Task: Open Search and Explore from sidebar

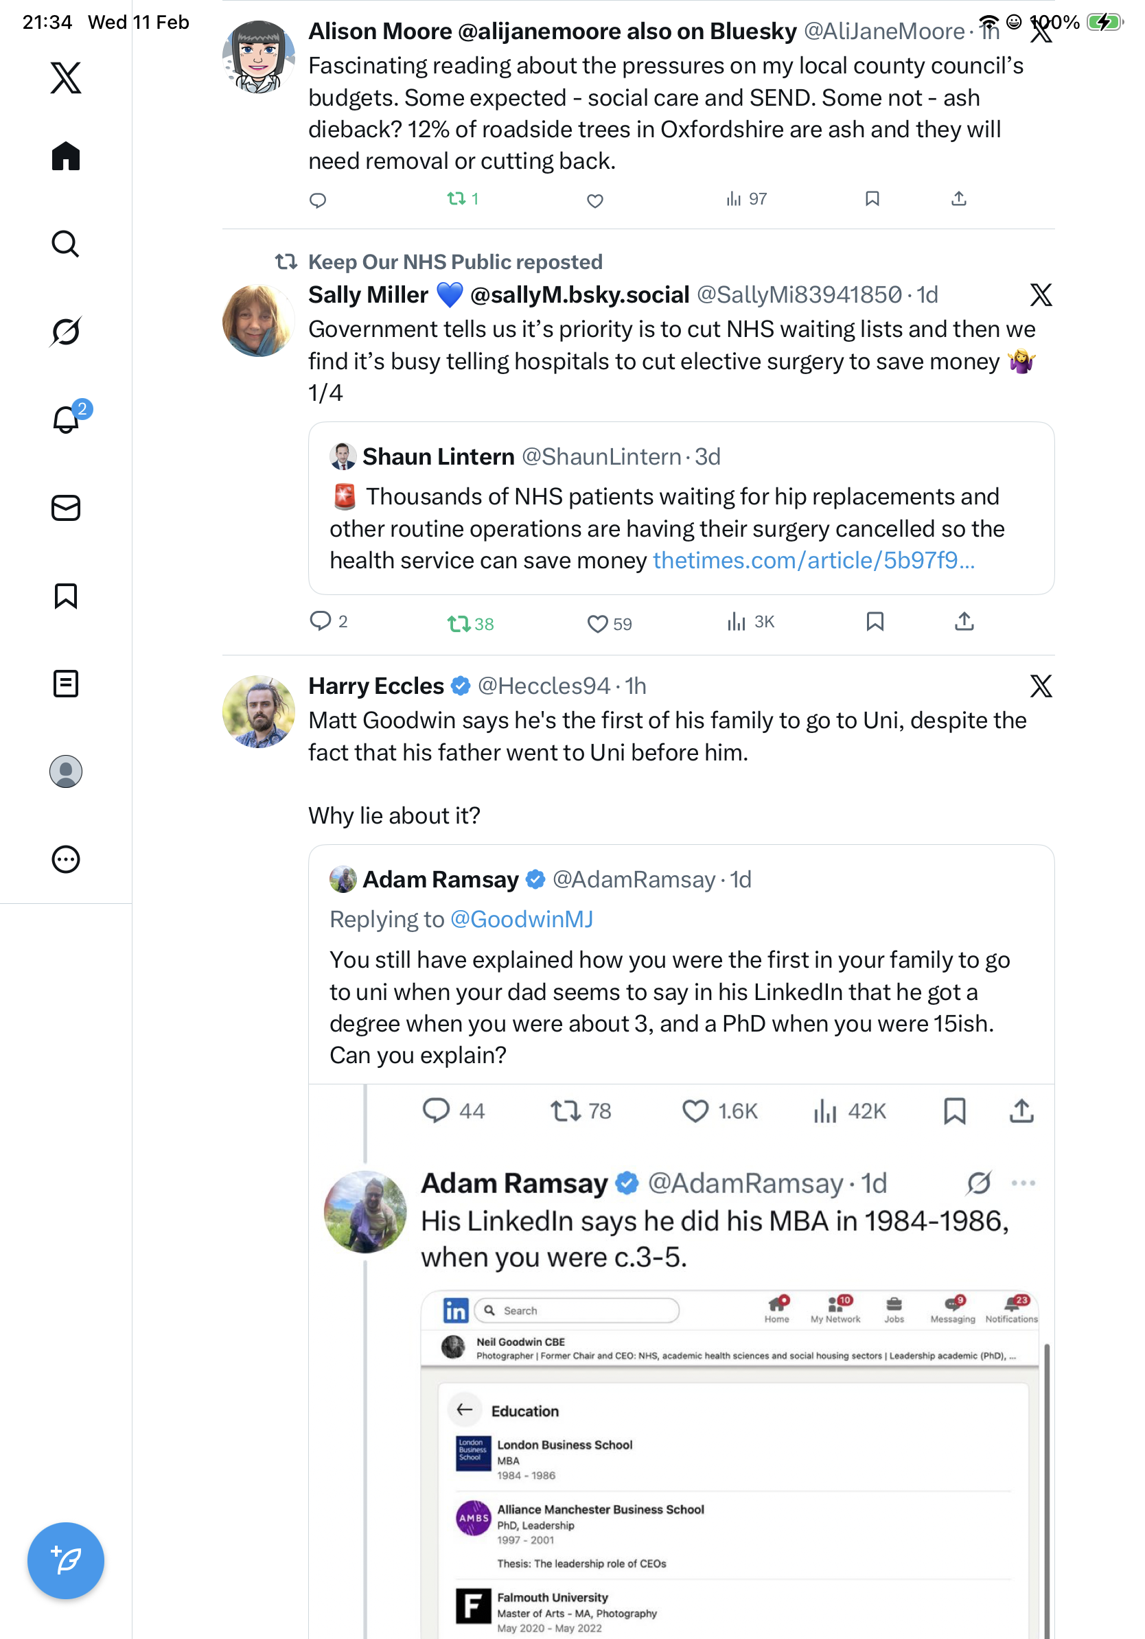Action: (66, 244)
